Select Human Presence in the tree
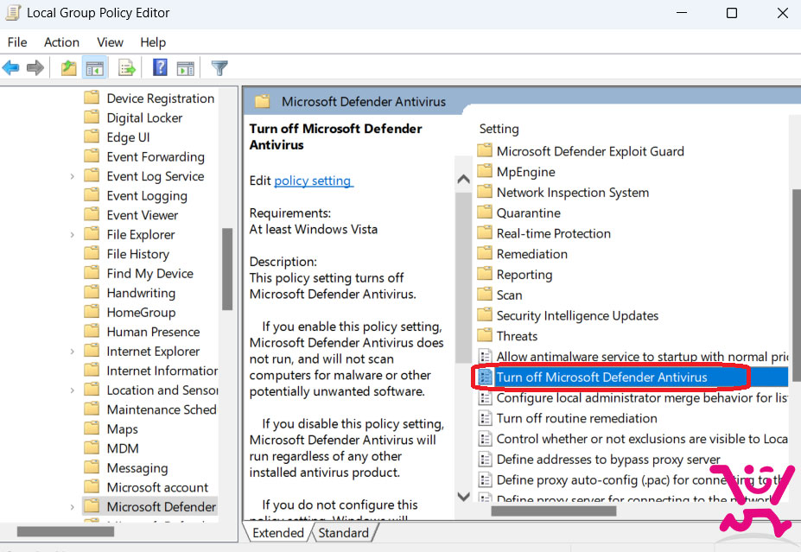 click(153, 332)
